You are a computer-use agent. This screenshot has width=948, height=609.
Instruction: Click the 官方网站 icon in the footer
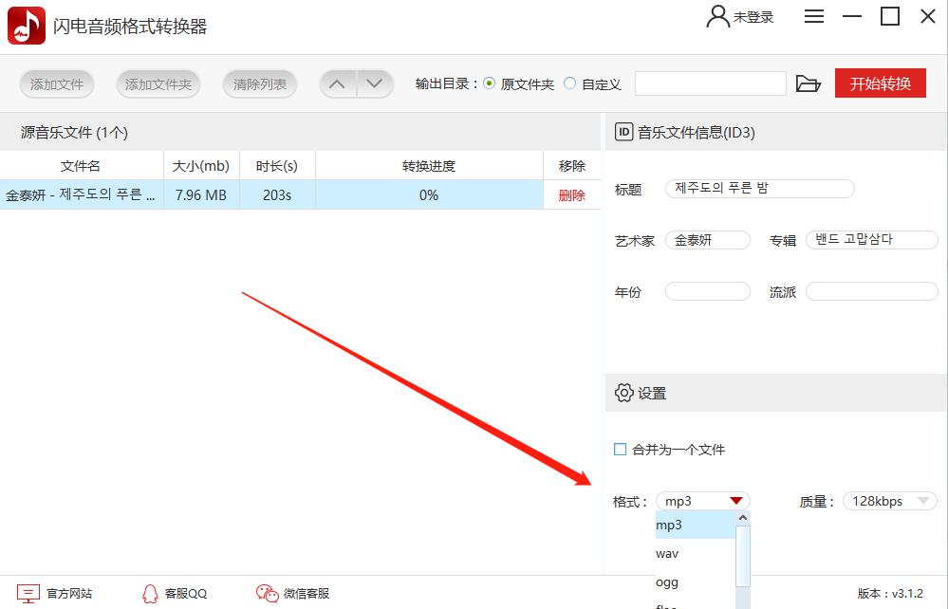coord(28,592)
